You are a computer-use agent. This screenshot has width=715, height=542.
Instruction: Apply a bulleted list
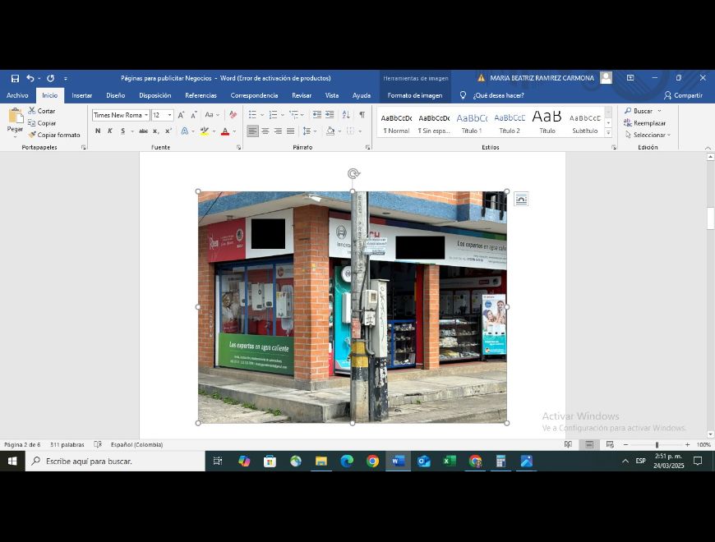pyautogui.click(x=252, y=115)
